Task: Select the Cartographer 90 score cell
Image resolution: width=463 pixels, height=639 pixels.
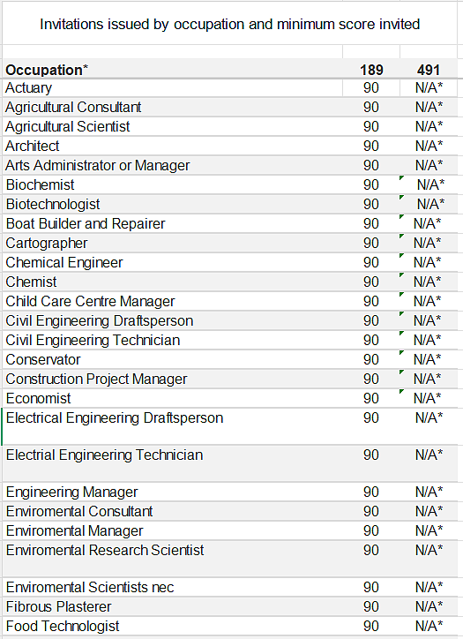Action: [371, 243]
